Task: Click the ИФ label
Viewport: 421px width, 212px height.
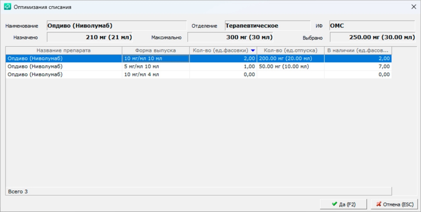Action: coord(319,26)
